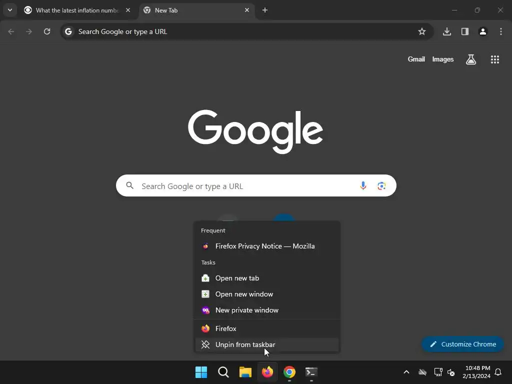Click the magnifier icon in search box
The image size is (512, 384).
(x=130, y=185)
